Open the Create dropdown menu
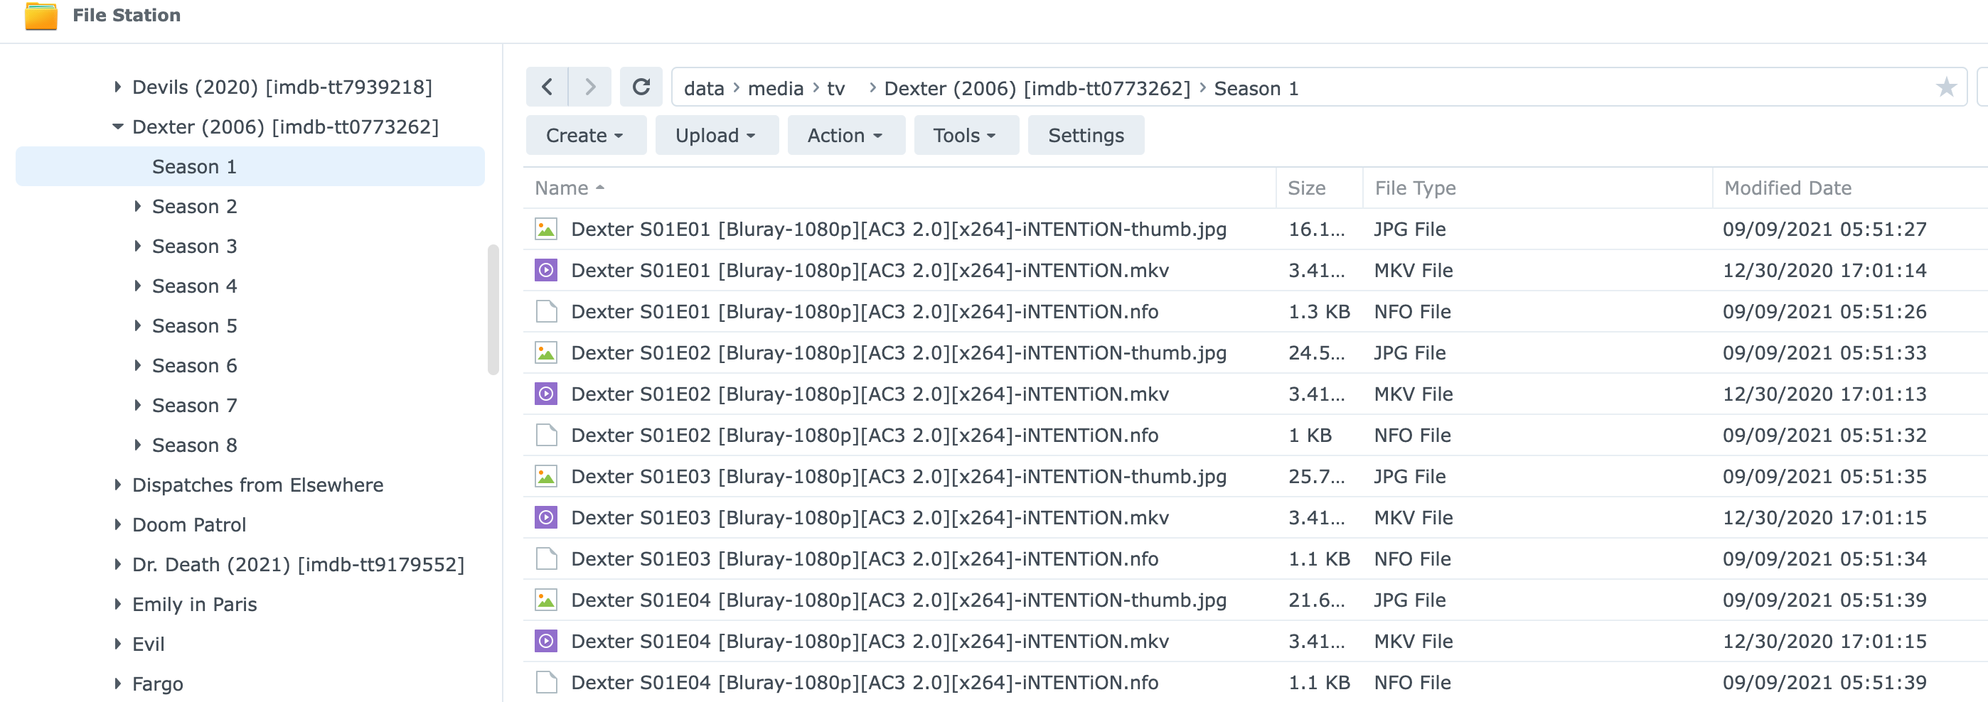Image resolution: width=1988 pixels, height=702 pixels. (586, 136)
